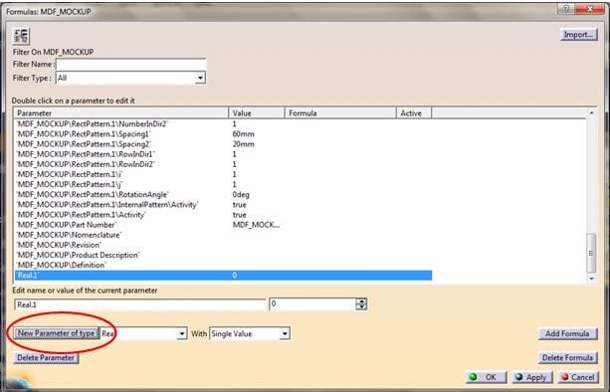Click the Delete Parameter button
This screenshot has height=392, width=610.
pos(46,358)
